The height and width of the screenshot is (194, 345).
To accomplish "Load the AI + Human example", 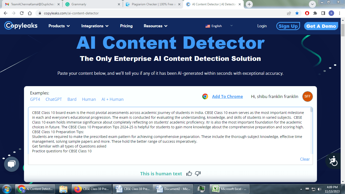I will click(x=112, y=99).
